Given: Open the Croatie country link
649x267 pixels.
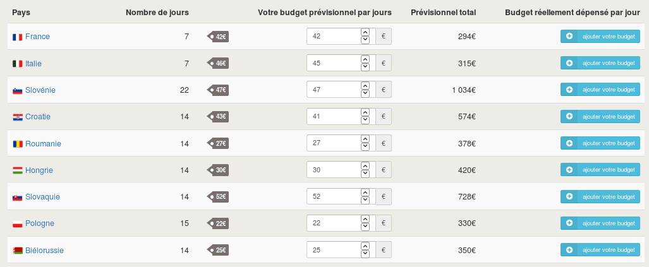Looking at the screenshot, I should [38, 117].
